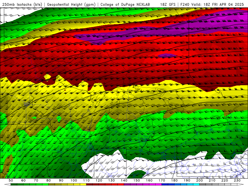Click the 100 value on the color scale
The width and height of the screenshot is (248, 186).
point(74,180)
